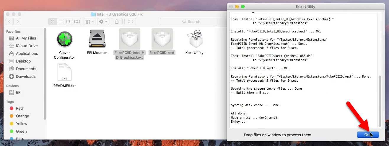Select the EFI Mounter app icon
389x146 pixels.
pos(97,39)
